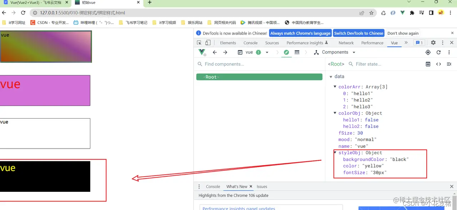Switch to the Network tab

(x=346, y=43)
